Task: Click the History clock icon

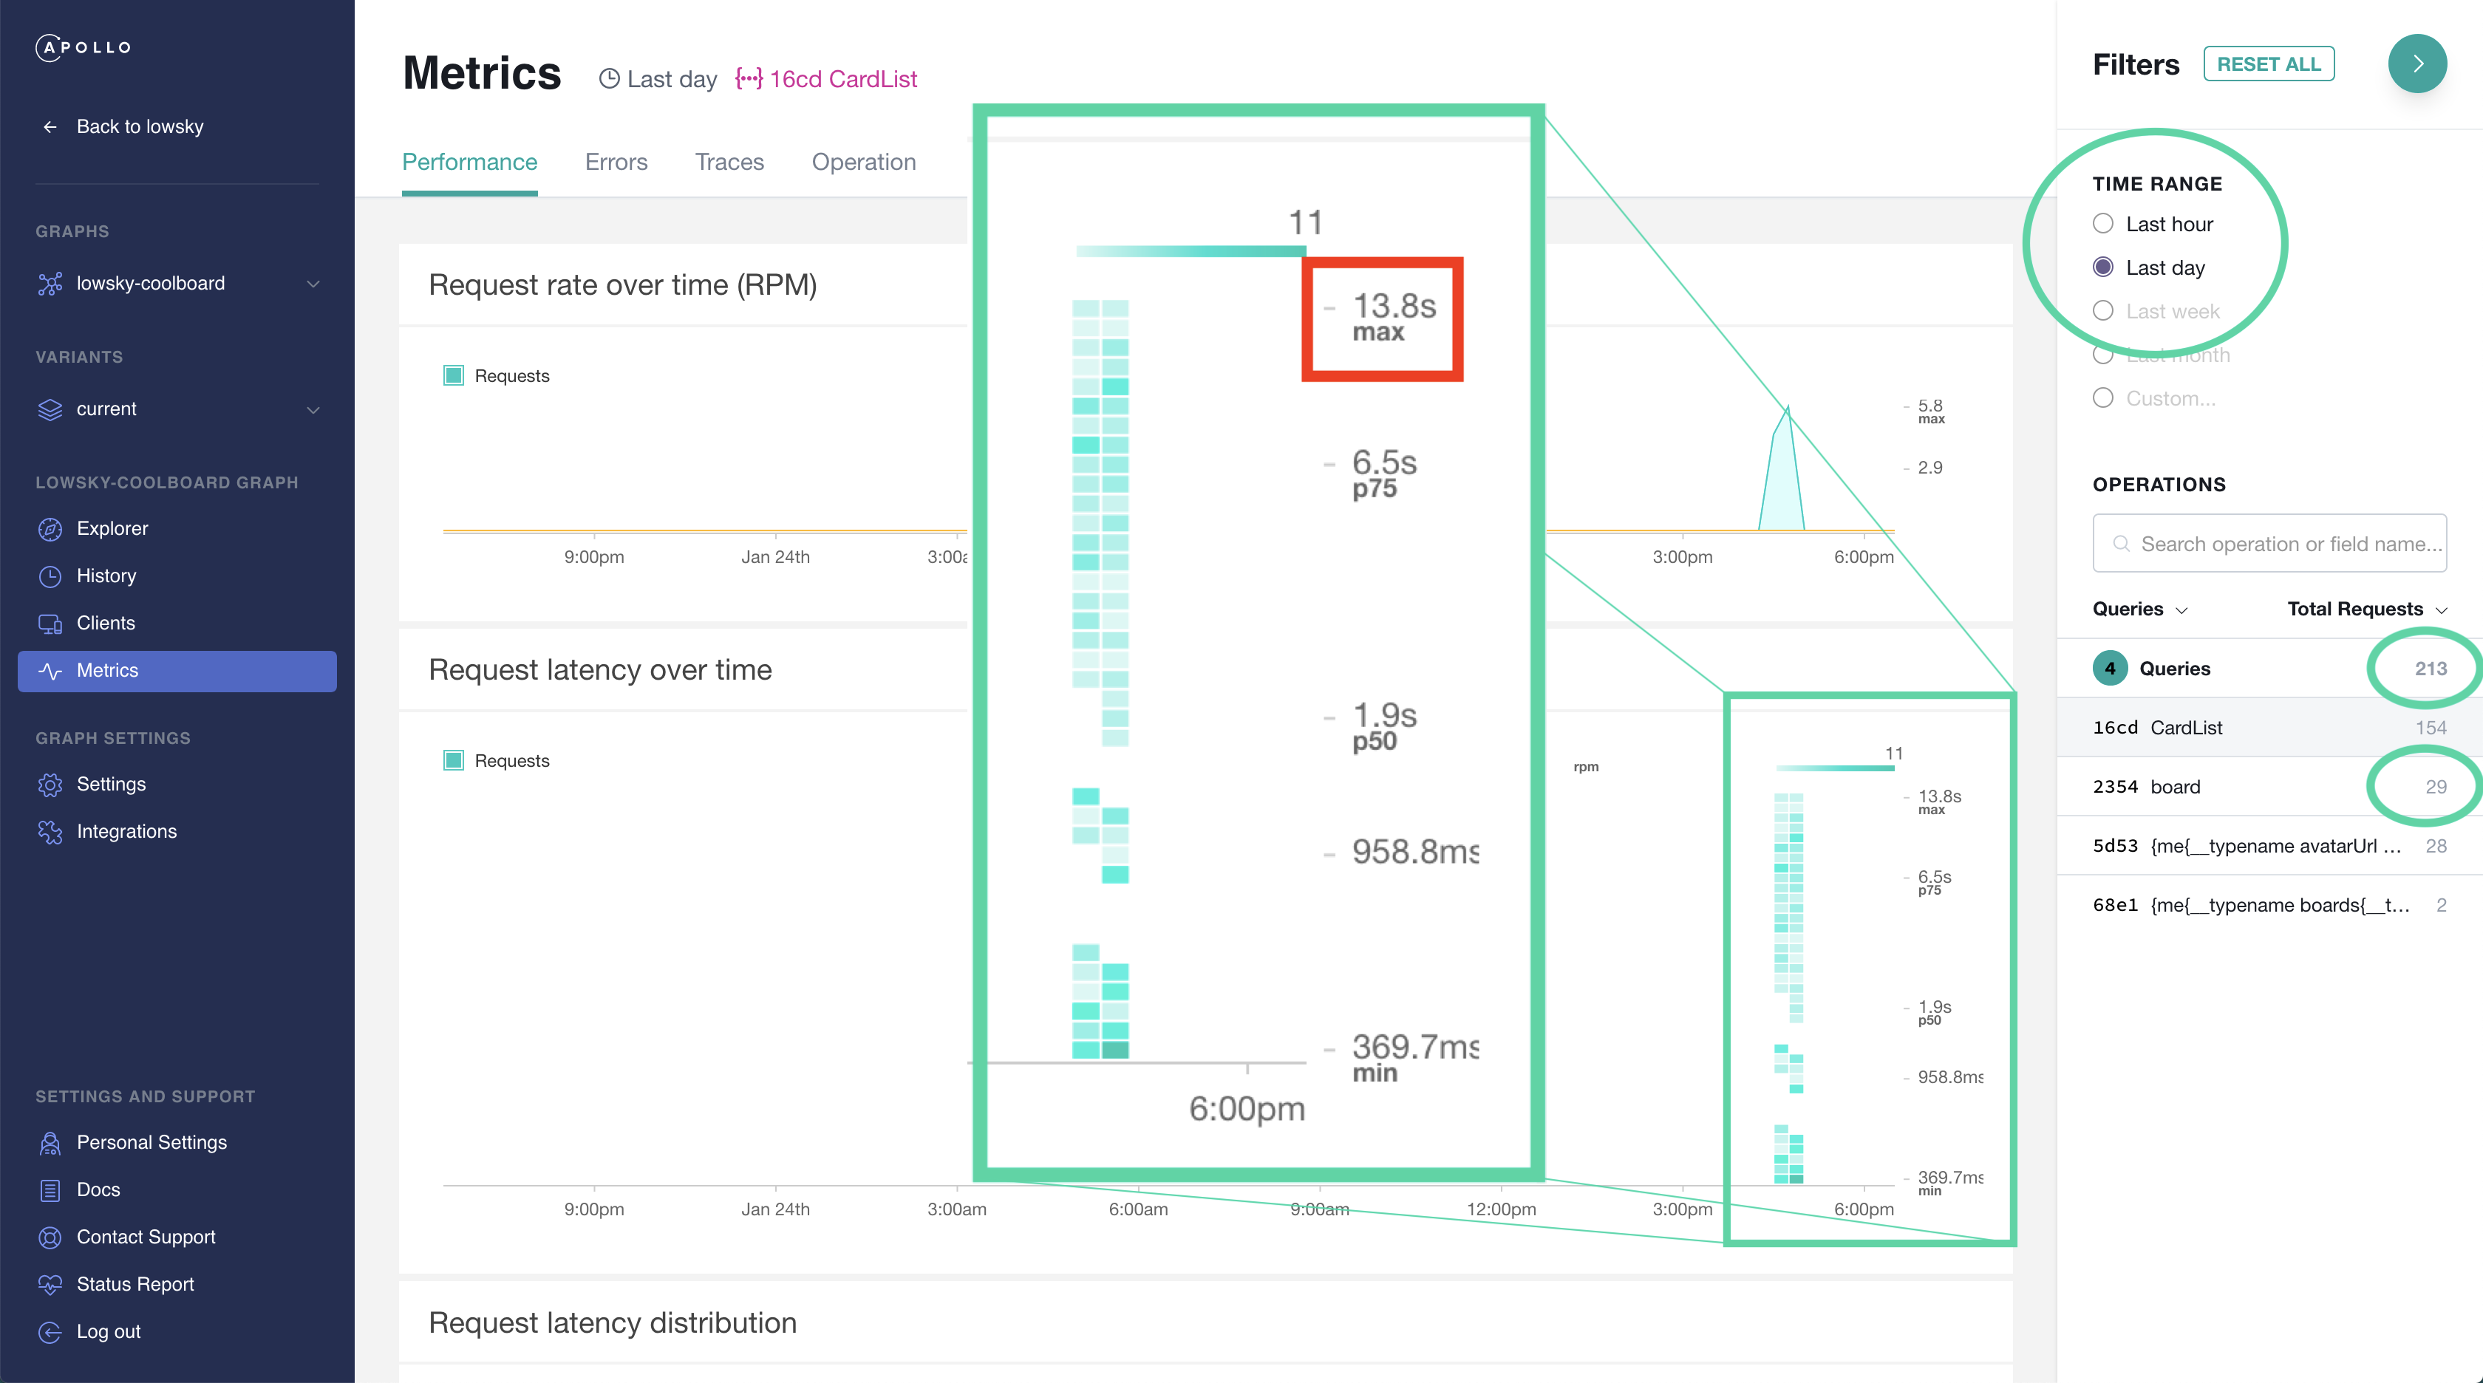Action: coord(50,576)
